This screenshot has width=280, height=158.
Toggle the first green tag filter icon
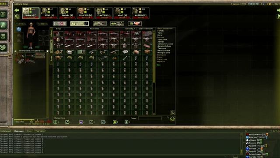[x=56, y=122]
